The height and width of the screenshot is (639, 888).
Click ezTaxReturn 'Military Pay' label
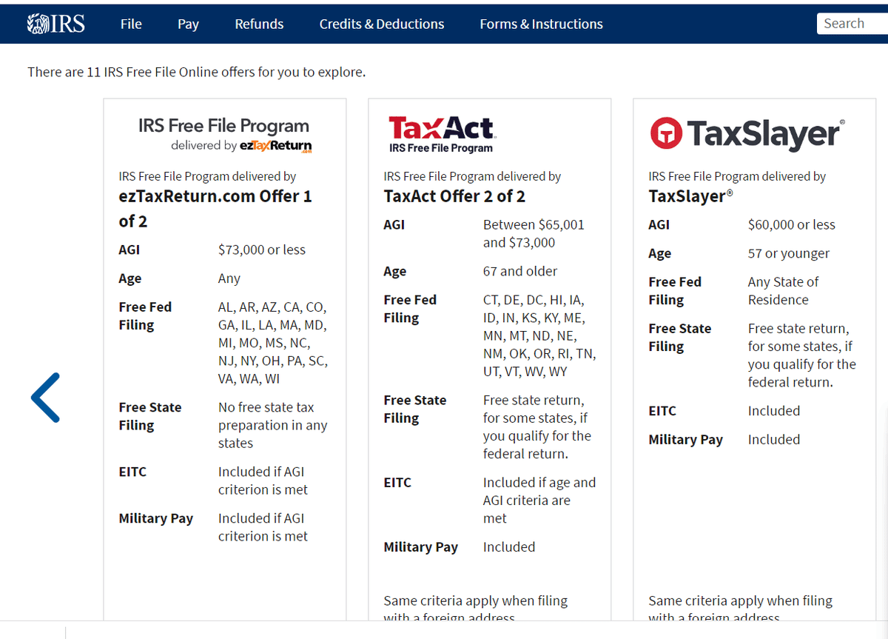[x=156, y=518]
